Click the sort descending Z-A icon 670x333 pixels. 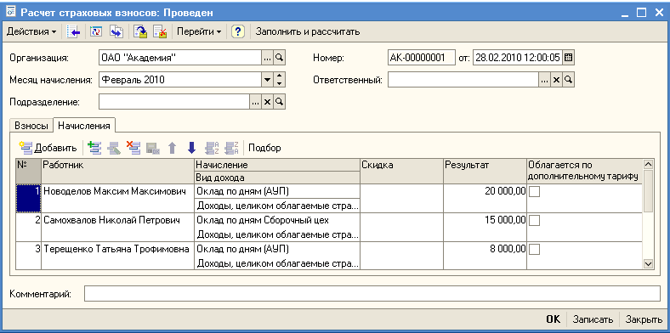point(231,148)
